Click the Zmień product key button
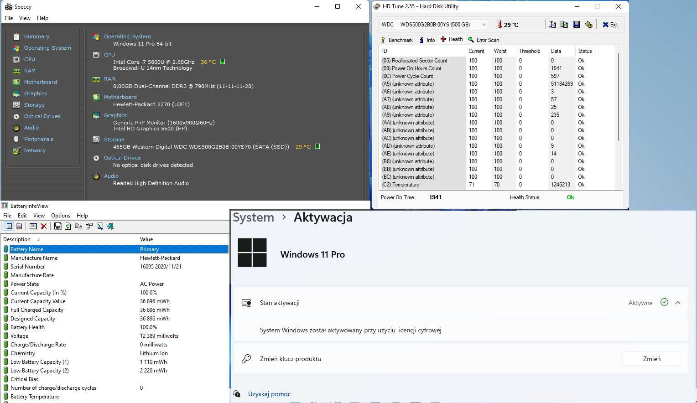 point(652,359)
